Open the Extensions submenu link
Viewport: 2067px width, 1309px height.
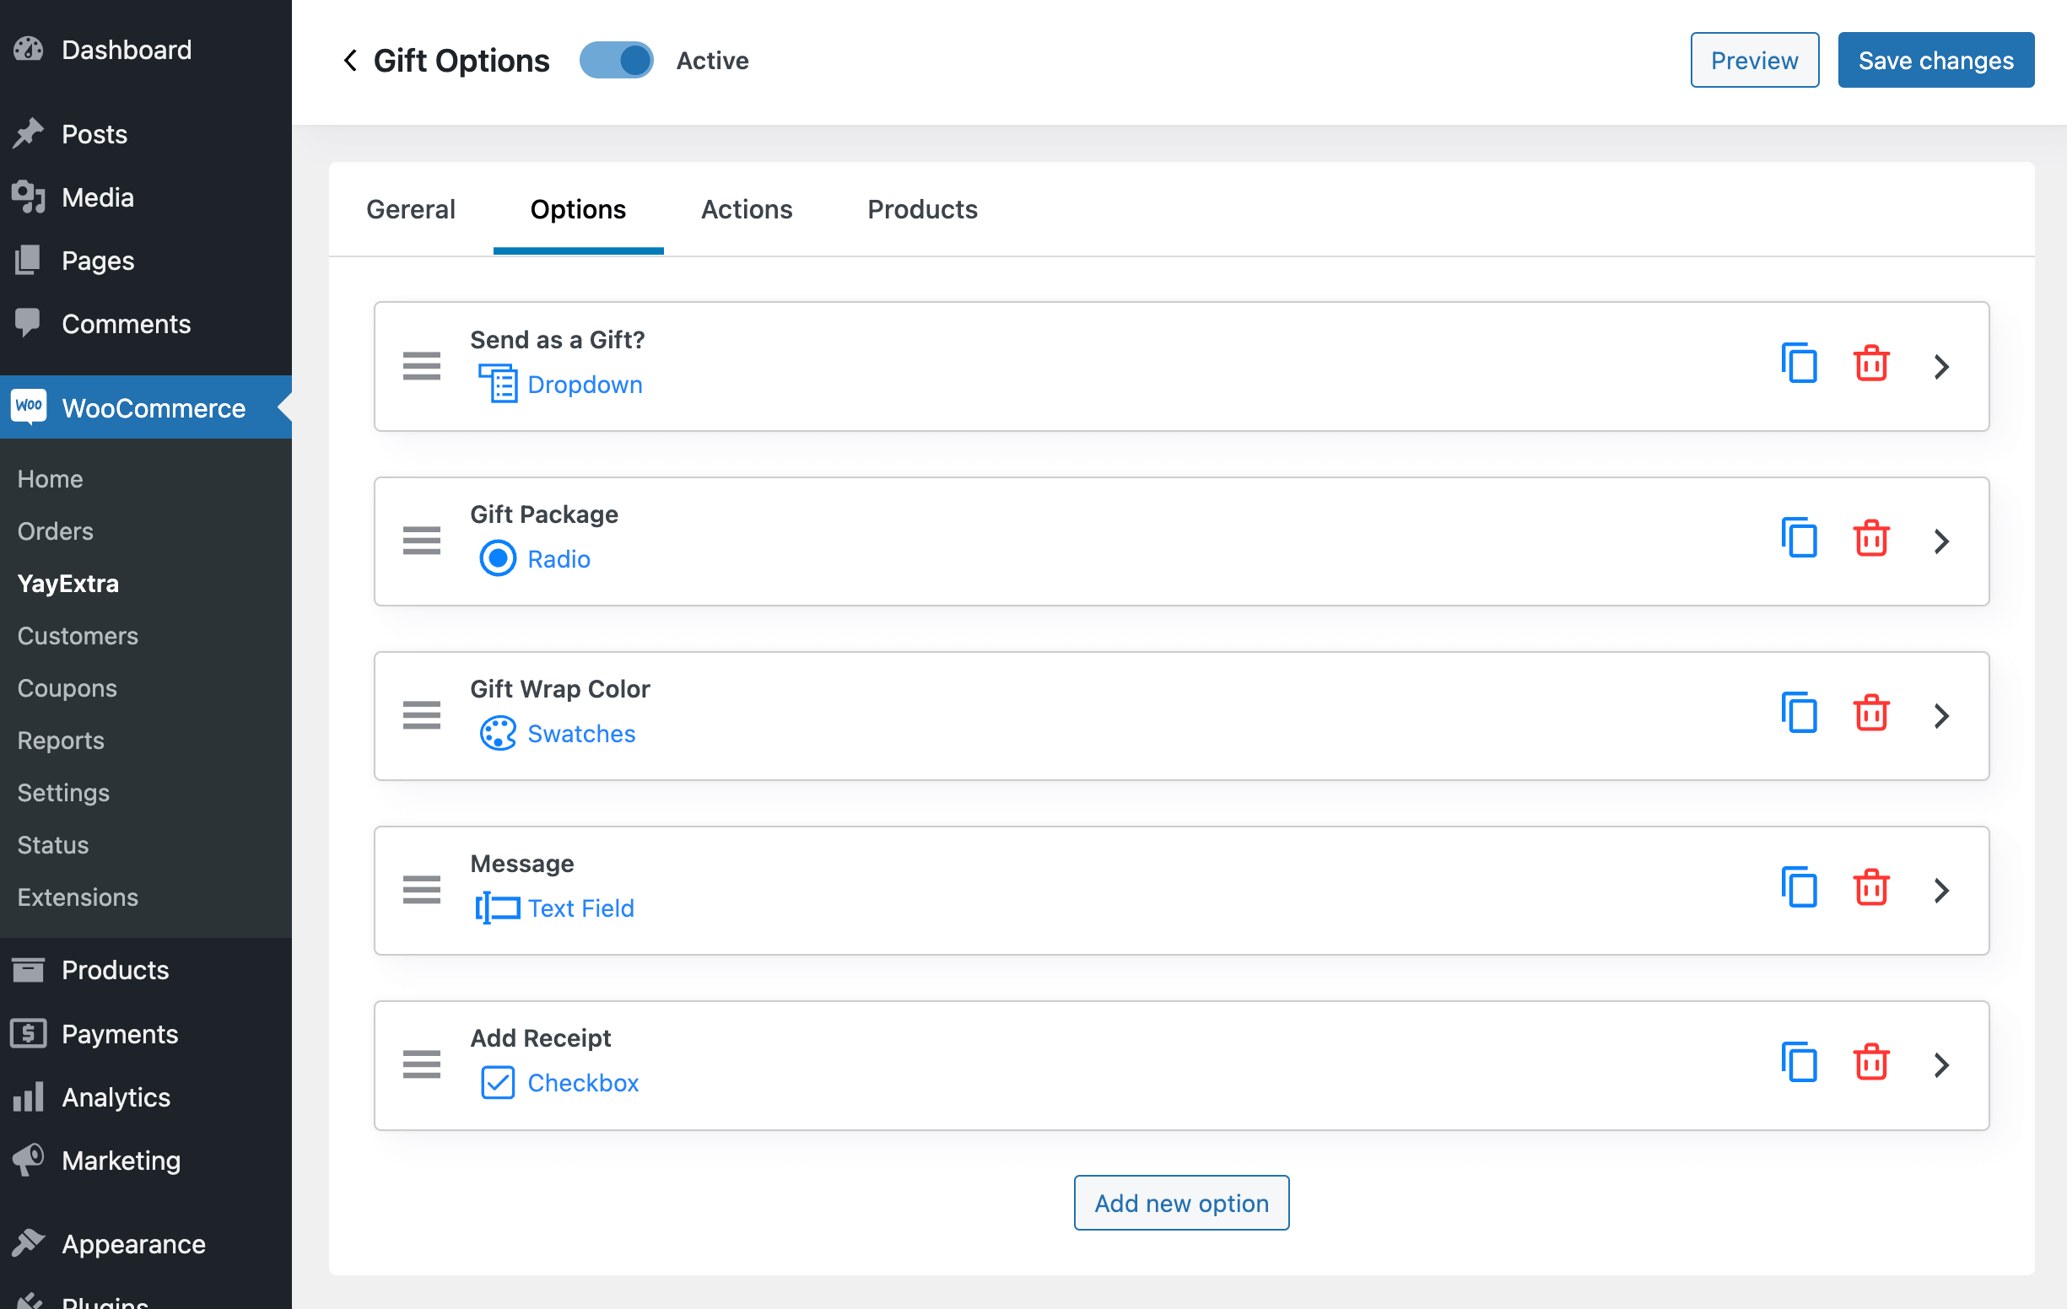pos(78,898)
